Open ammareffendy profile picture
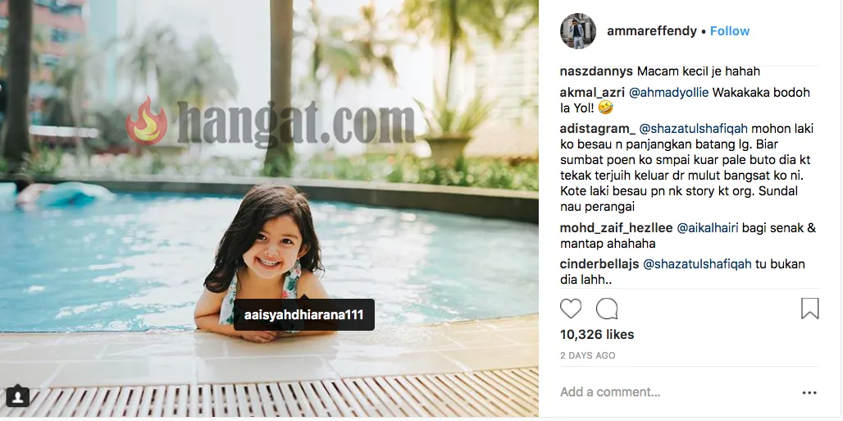The height and width of the screenshot is (421, 843). coord(578,31)
